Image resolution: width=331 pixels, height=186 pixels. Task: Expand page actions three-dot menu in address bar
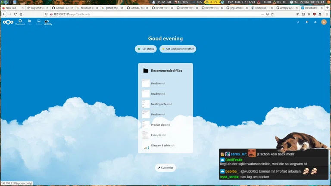(x=263, y=14)
